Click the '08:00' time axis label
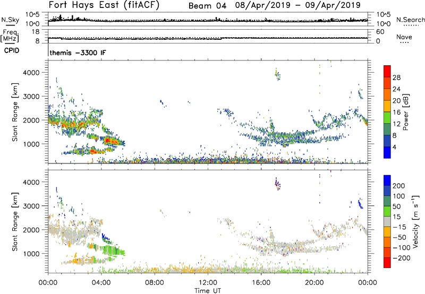This screenshot has height=294, width=425. pyautogui.click(x=154, y=283)
